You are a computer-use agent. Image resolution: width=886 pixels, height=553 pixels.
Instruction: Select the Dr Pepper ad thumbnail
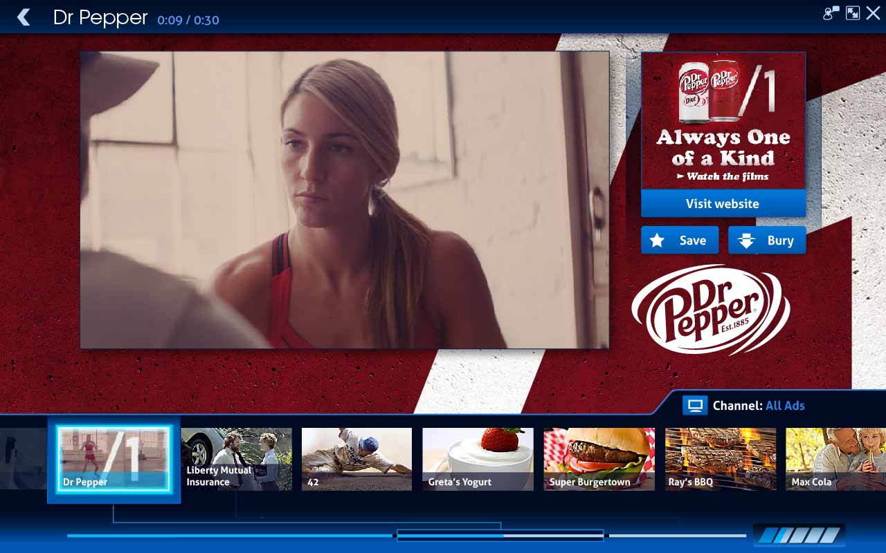coord(114,459)
